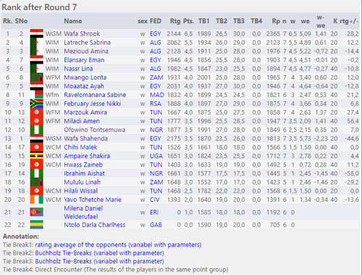
Task: Click the Gabon flag beside Ntolo Darla
Action: [37, 224]
